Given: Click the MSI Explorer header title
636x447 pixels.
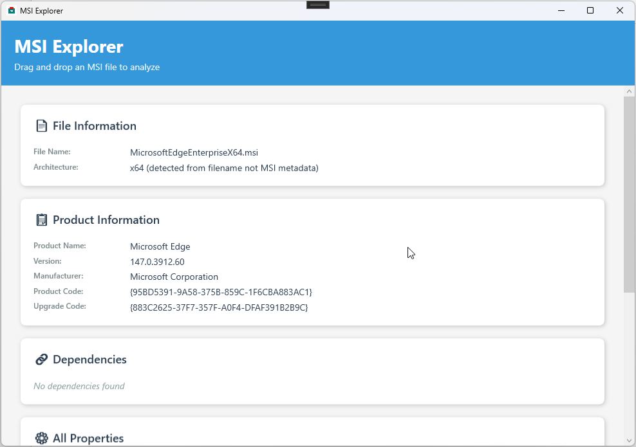Looking at the screenshot, I should (x=68, y=46).
